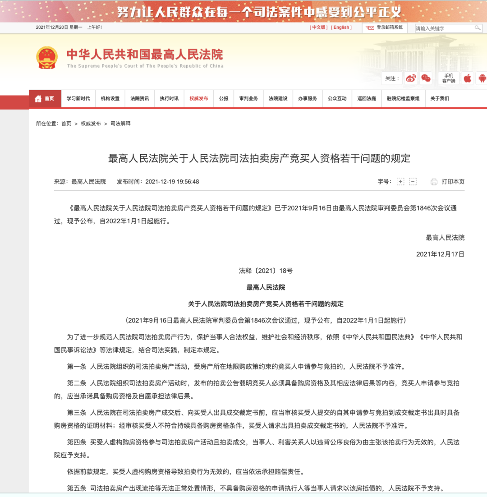The height and width of the screenshot is (497, 487).
Task: Open the Android mobile client icon
Action: pos(482,78)
